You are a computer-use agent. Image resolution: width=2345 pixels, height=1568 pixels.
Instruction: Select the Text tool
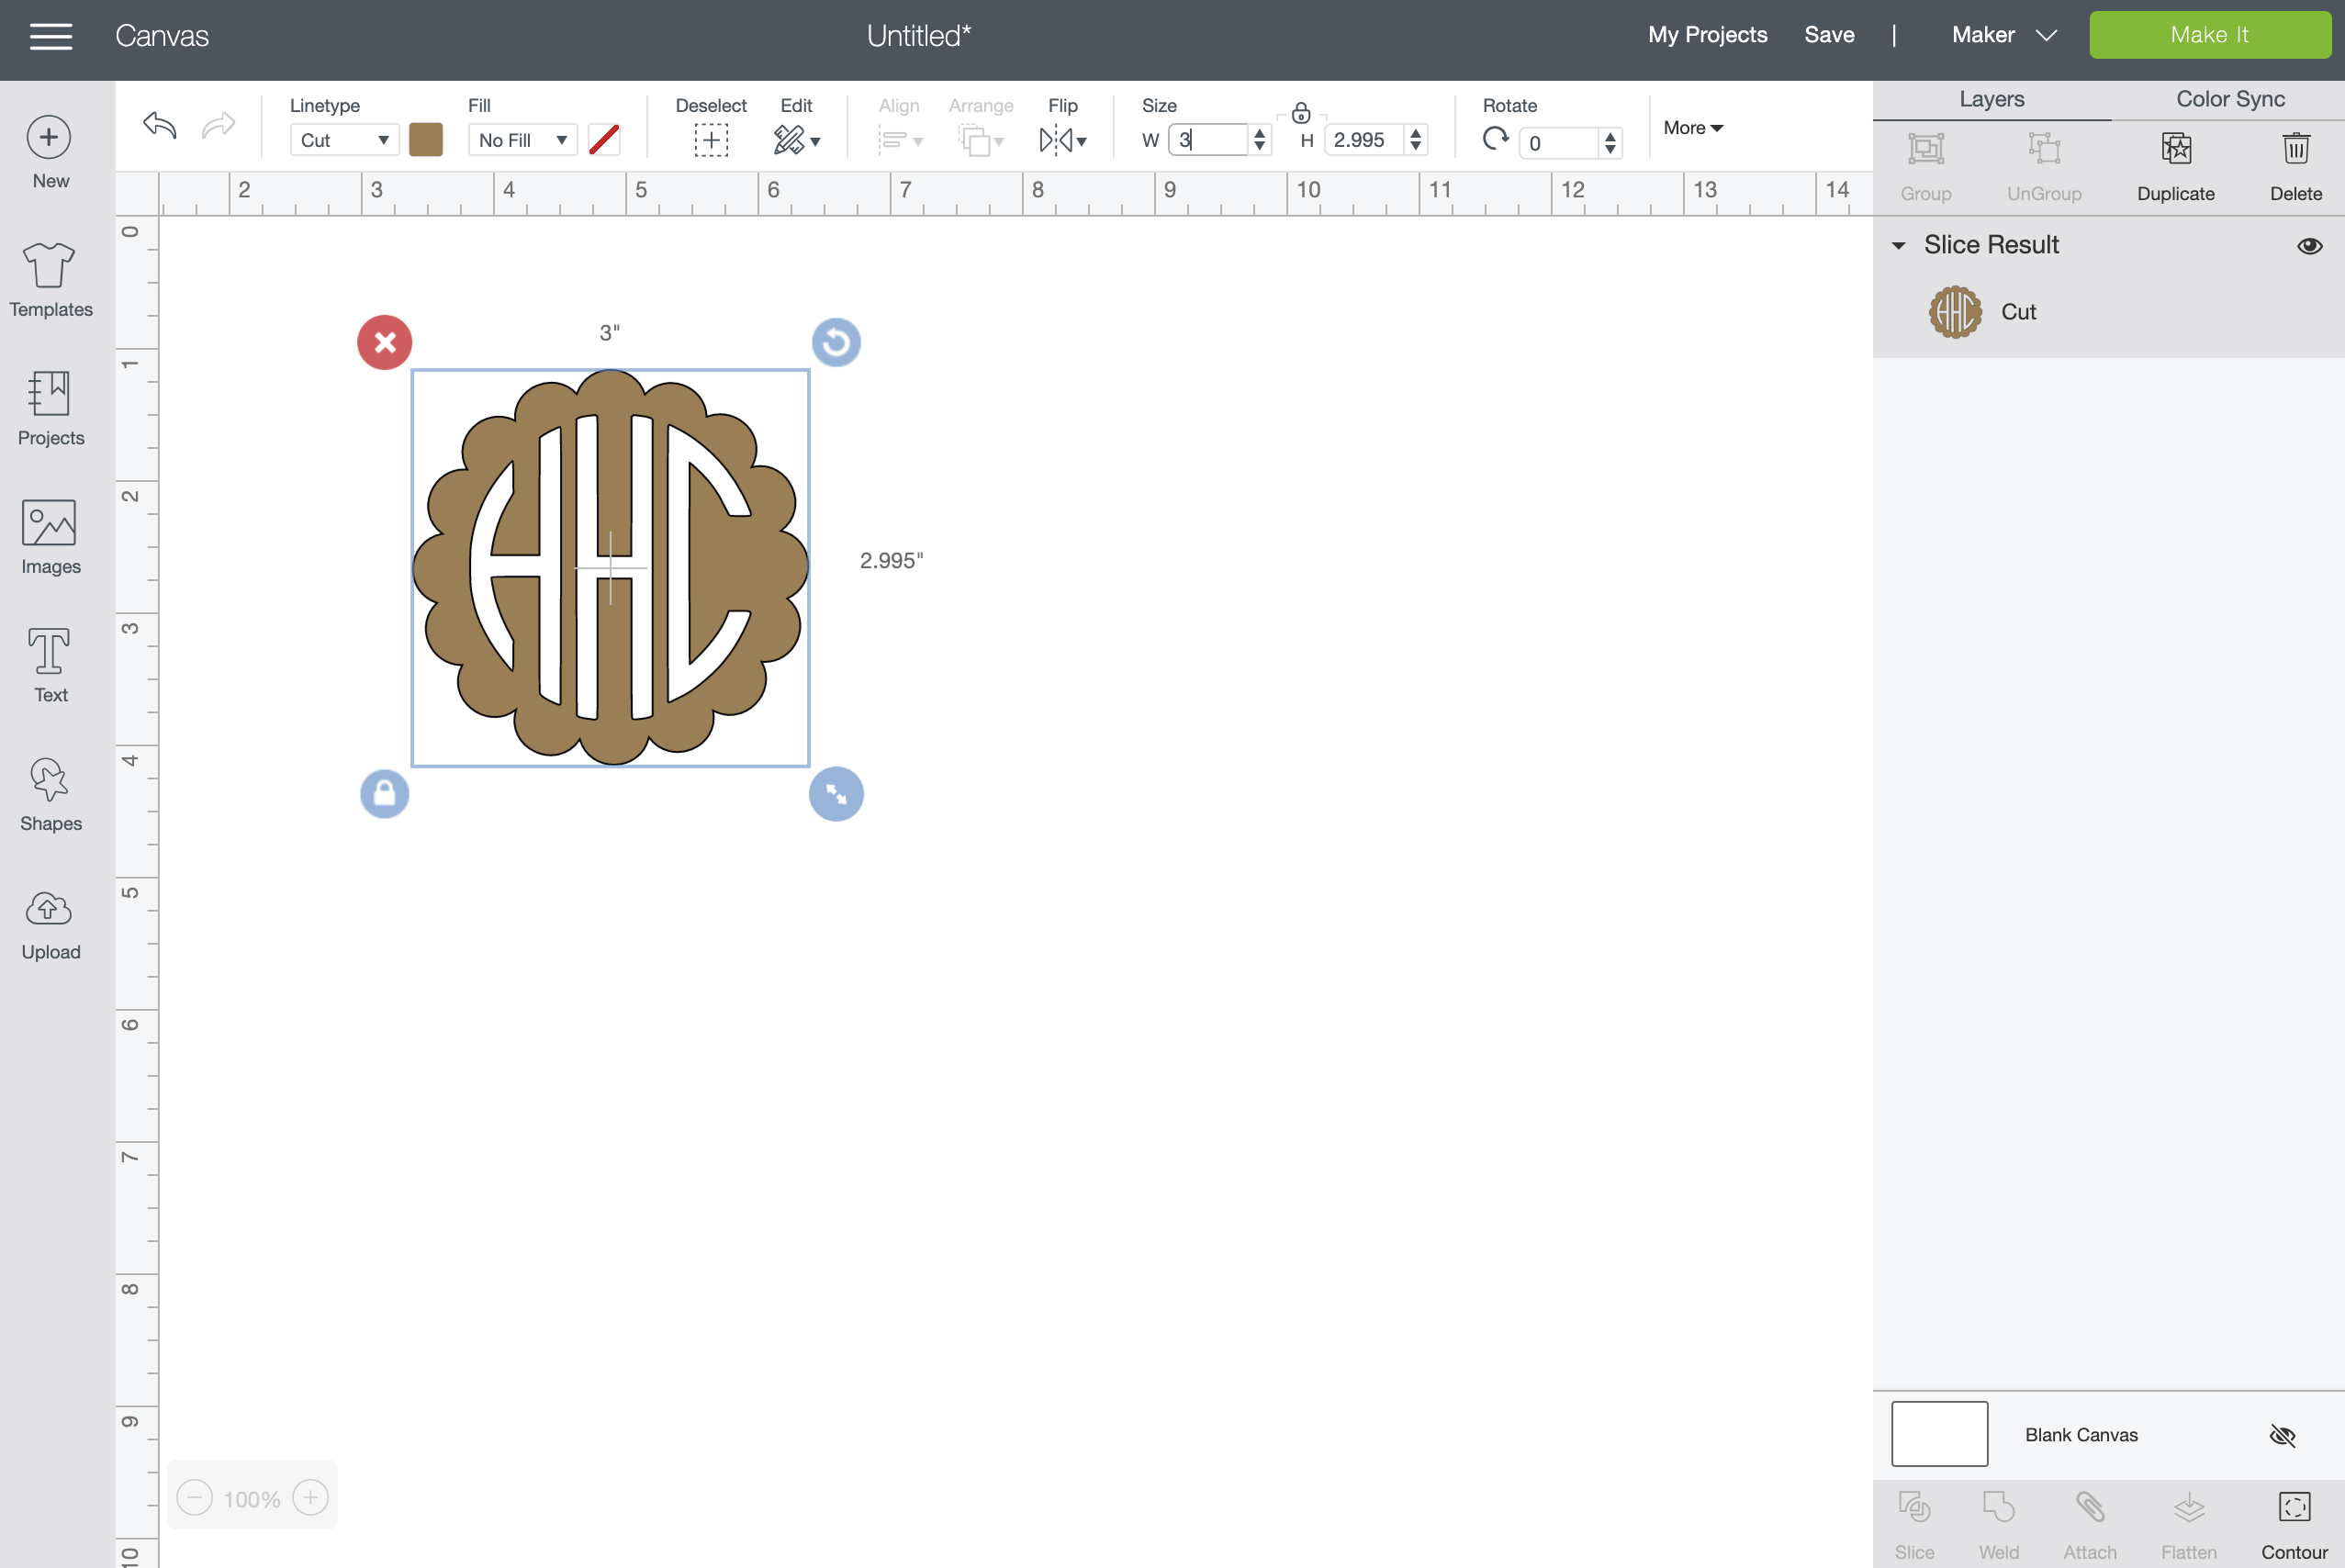(50, 666)
